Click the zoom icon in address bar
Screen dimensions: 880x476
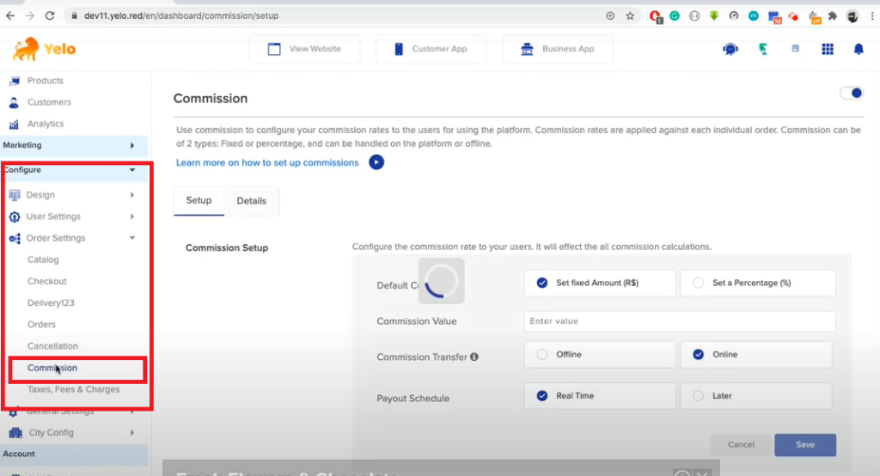coord(611,15)
